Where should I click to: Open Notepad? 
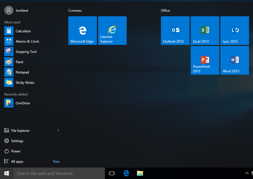click(22, 72)
